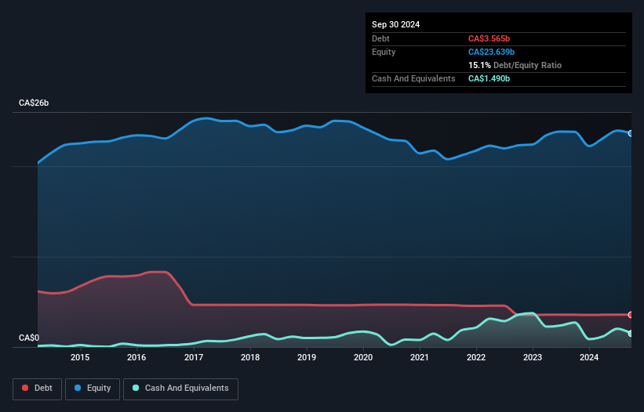This screenshot has height=412, width=644.
Task: Select the 2021 x-axis label
Action: (x=420, y=357)
